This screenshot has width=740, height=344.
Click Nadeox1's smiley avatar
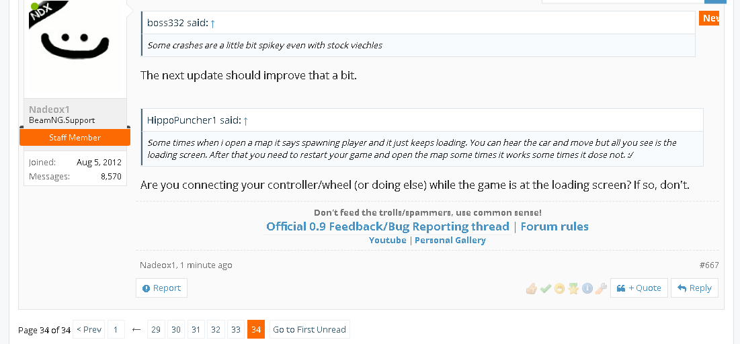[75, 48]
